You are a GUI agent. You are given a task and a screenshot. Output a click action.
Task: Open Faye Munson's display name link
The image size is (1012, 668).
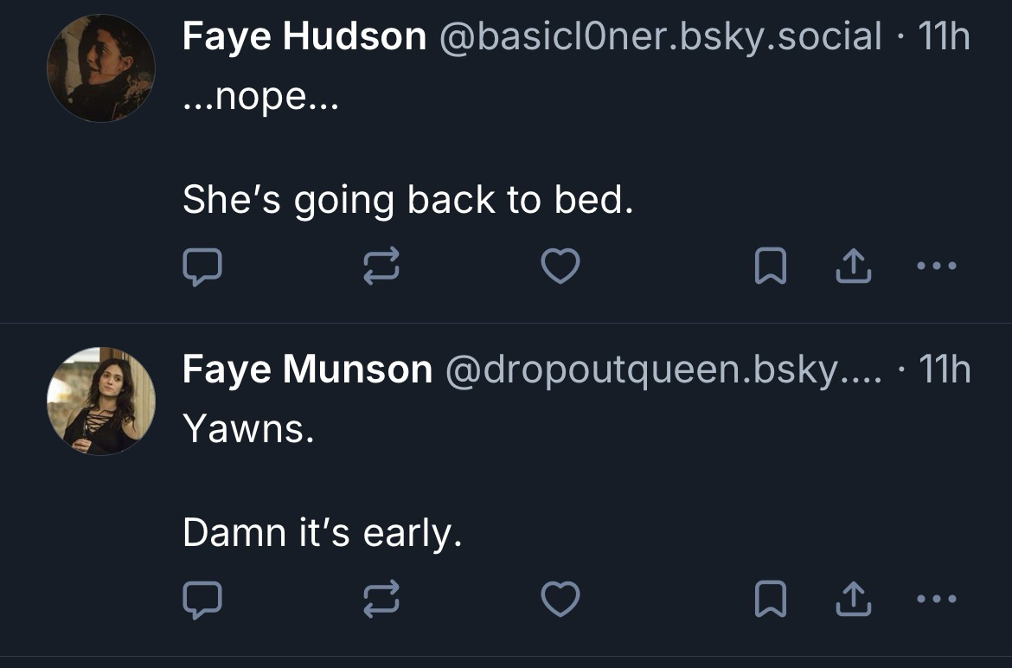click(x=307, y=369)
